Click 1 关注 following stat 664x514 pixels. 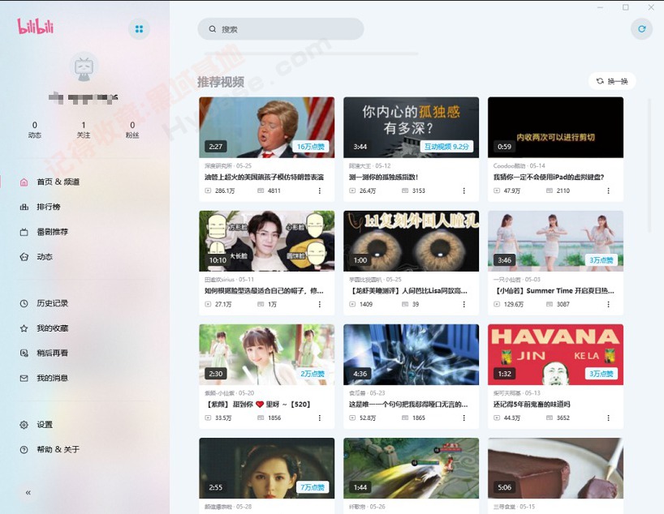pyautogui.click(x=84, y=130)
